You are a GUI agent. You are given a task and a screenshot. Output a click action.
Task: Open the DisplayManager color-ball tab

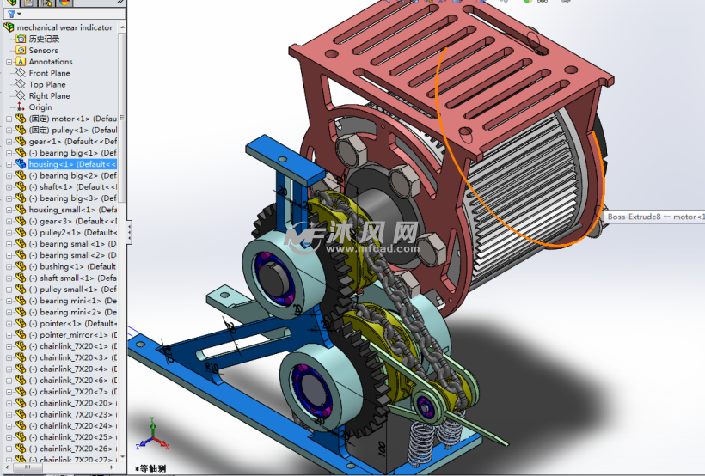[x=64, y=3]
